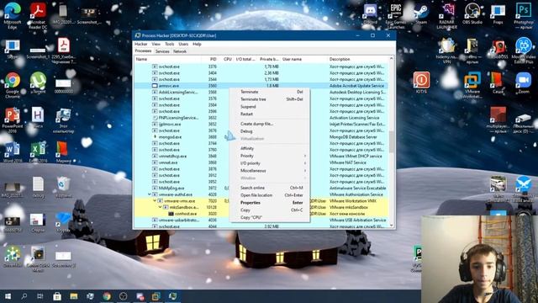Switch to the Services tab
This screenshot has height=303, width=538.
tap(162, 51)
